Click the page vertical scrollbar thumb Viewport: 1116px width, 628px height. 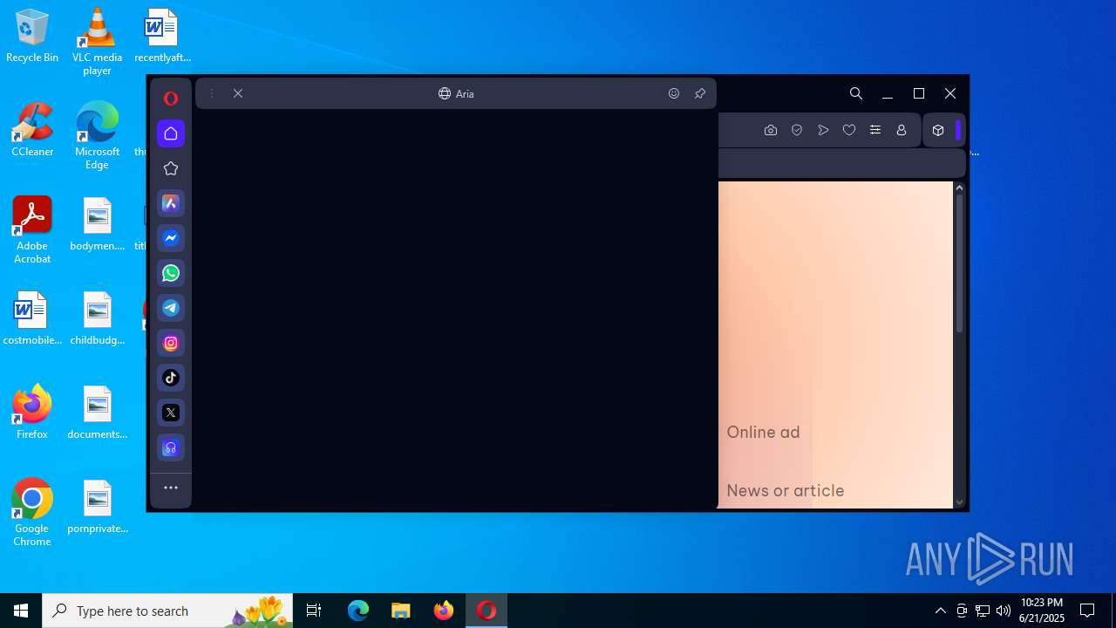tap(959, 263)
